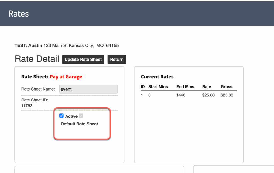274x173 pixels.
Task: Focus the Rate Sheet Name input field
Action: tap(88, 89)
